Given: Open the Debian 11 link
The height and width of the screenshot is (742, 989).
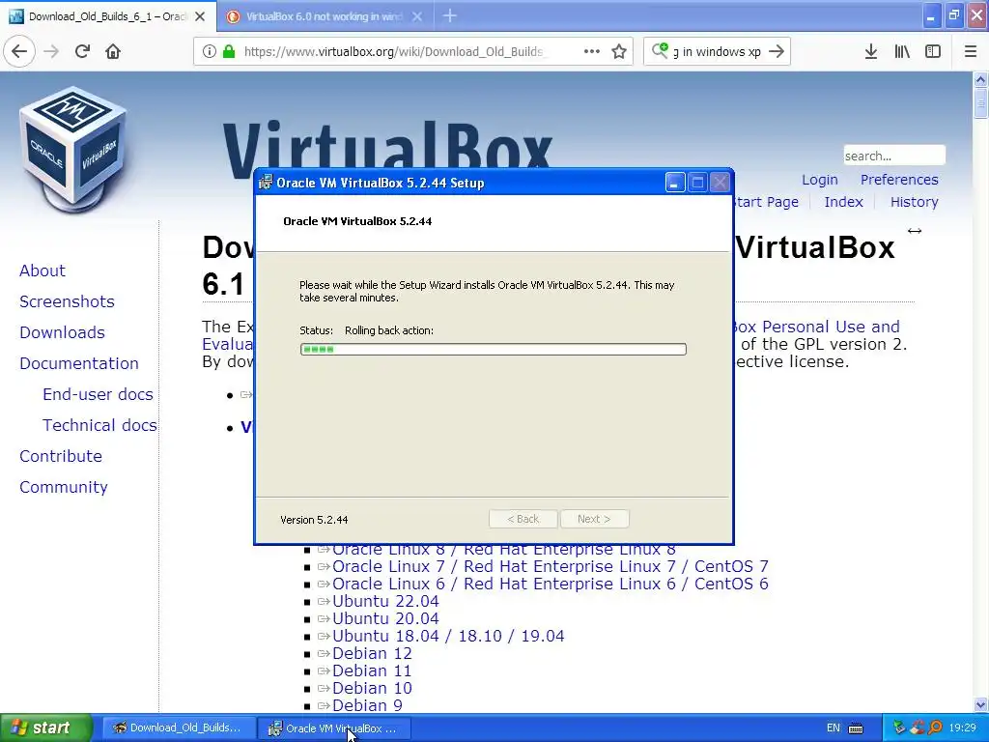Looking at the screenshot, I should pos(372,671).
